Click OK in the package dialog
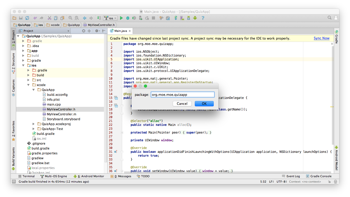Screen dimensions: 350x197 coord(204,104)
